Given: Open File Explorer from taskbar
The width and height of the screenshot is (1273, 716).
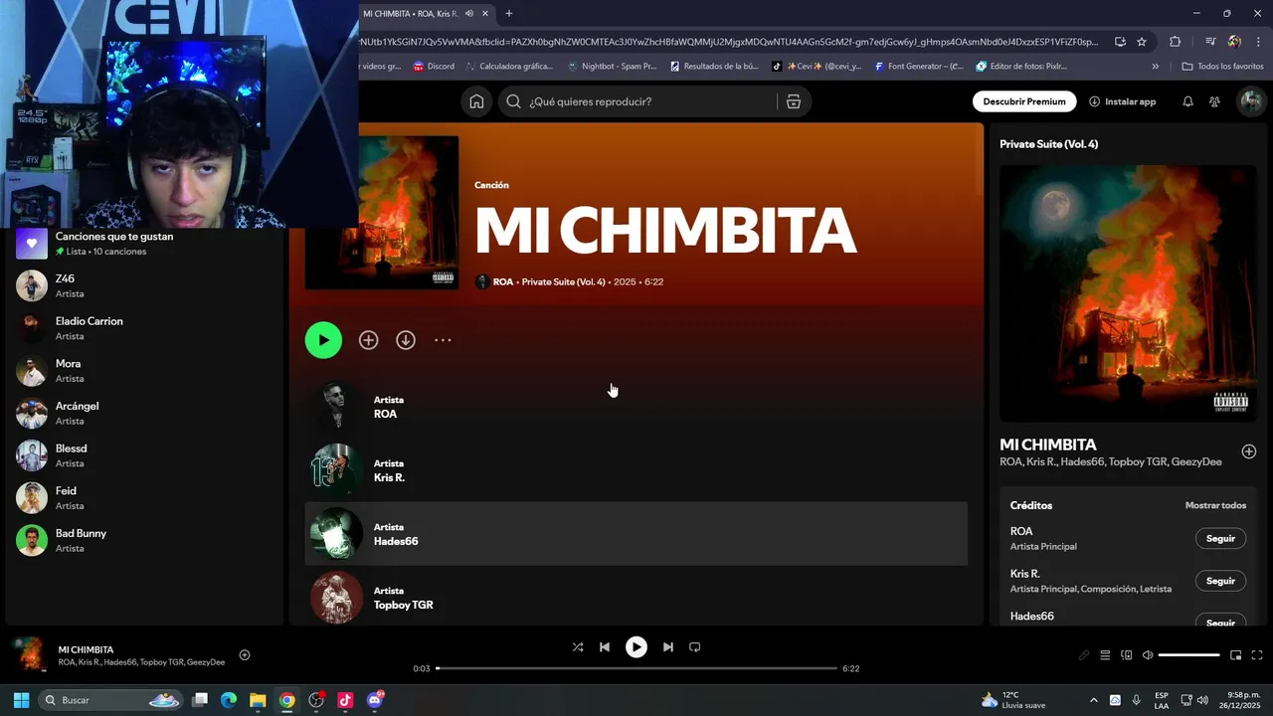Looking at the screenshot, I should 258,700.
